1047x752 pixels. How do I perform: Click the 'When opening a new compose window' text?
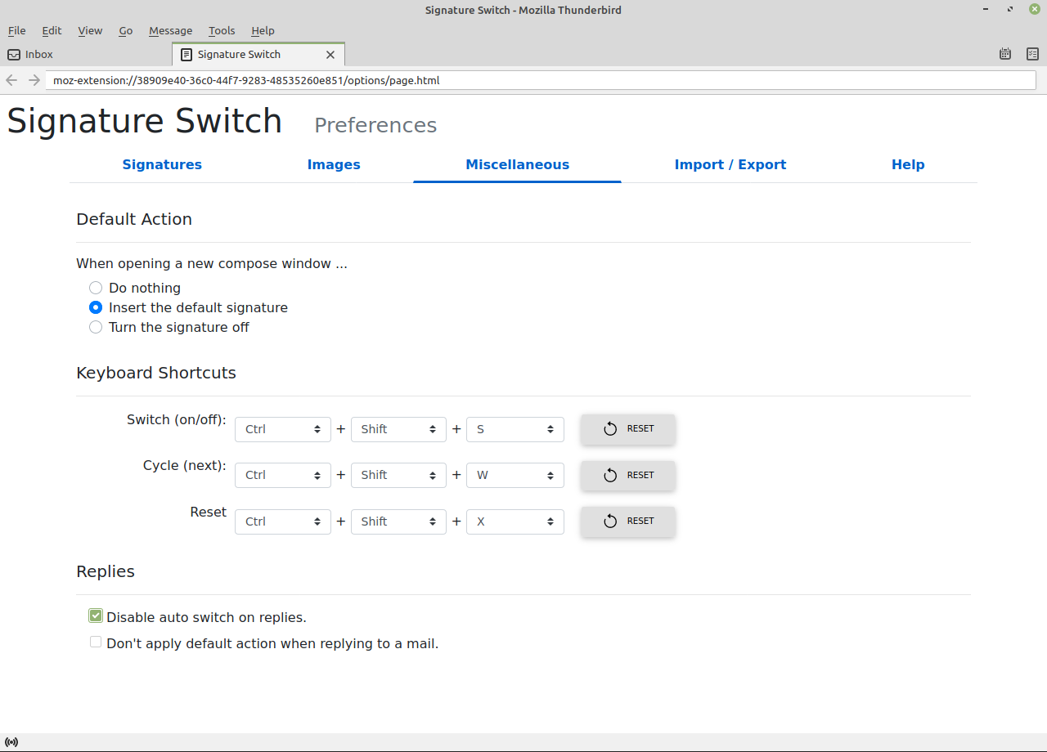coord(212,263)
